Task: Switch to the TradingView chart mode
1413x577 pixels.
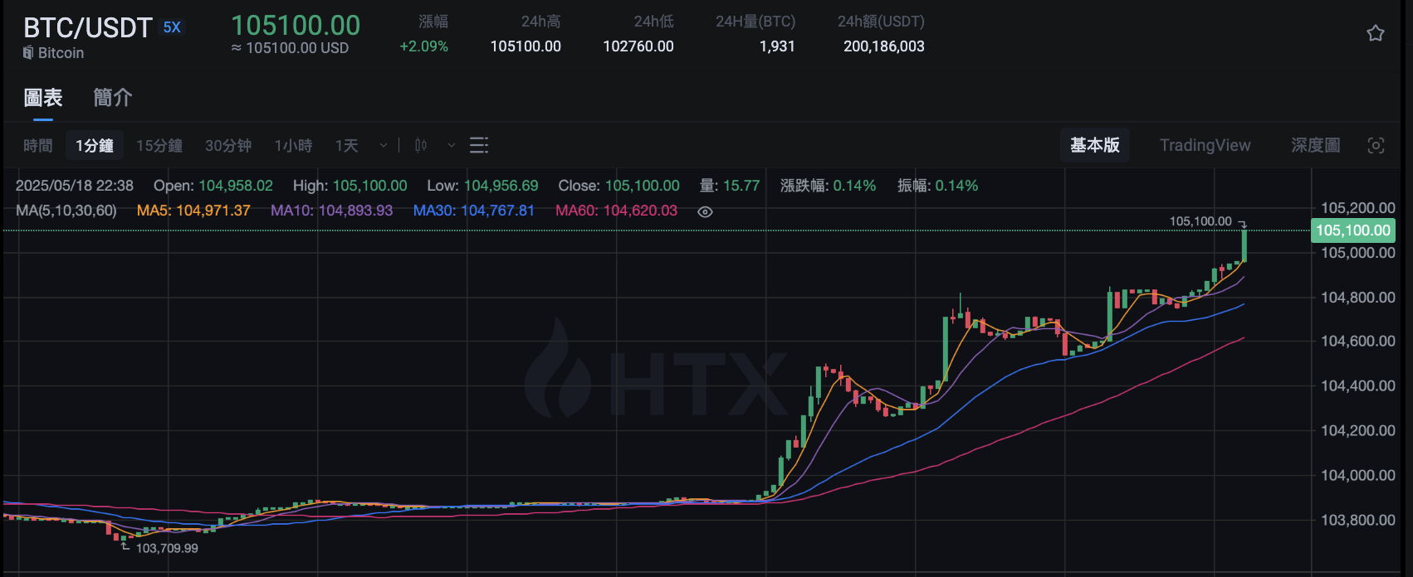Action: pyautogui.click(x=1205, y=145)
